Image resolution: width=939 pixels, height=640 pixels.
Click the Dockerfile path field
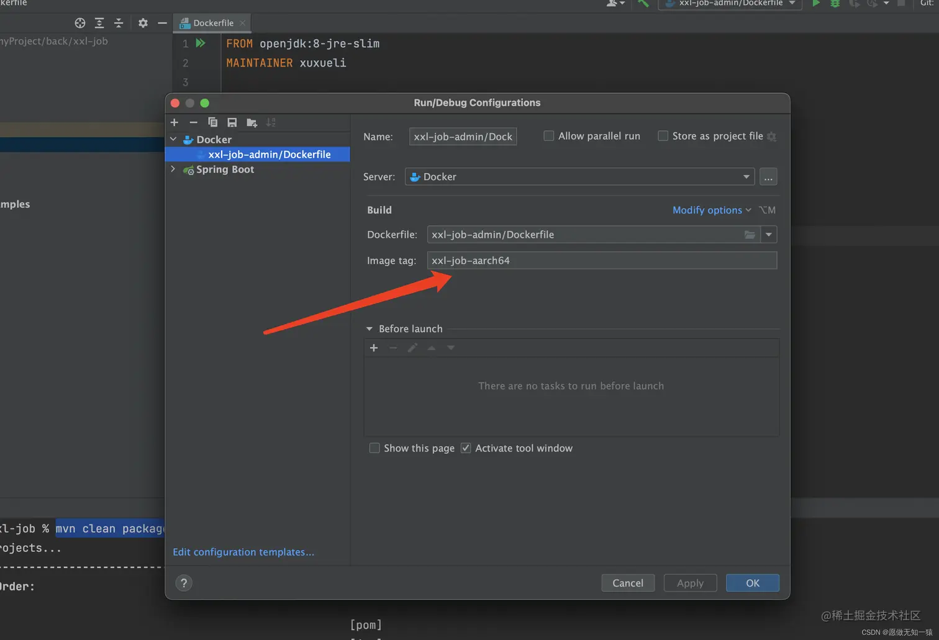[x=584, y=235]
